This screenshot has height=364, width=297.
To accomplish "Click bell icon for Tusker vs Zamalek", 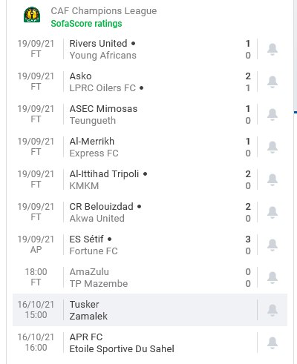I will point(272,310).
